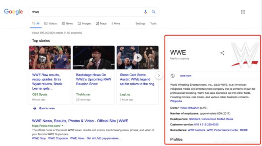Click the voice search microphone icon
Image resolution: width=262 pixels, height=146 pixels.
pyautogui.click(x=146, y=12)
